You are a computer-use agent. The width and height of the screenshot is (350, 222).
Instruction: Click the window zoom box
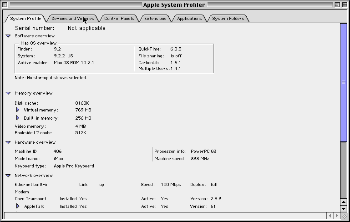click(337, 5)
